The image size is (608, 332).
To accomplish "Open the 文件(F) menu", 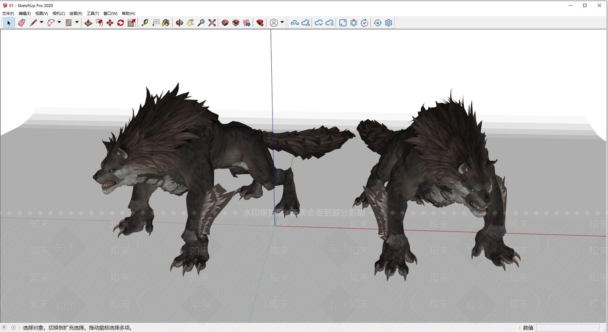I will tap(8, 13).
